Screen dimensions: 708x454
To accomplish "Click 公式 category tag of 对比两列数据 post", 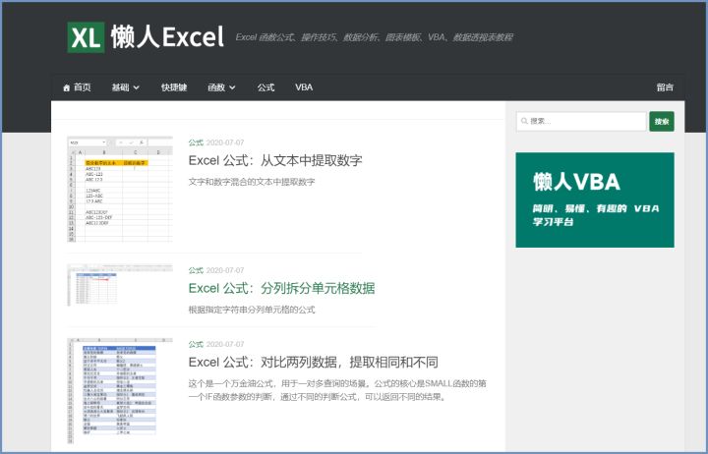I will point(196,344).
